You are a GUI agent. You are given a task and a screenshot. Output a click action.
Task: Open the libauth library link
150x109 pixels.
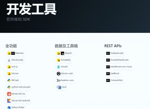click(68, 53)
